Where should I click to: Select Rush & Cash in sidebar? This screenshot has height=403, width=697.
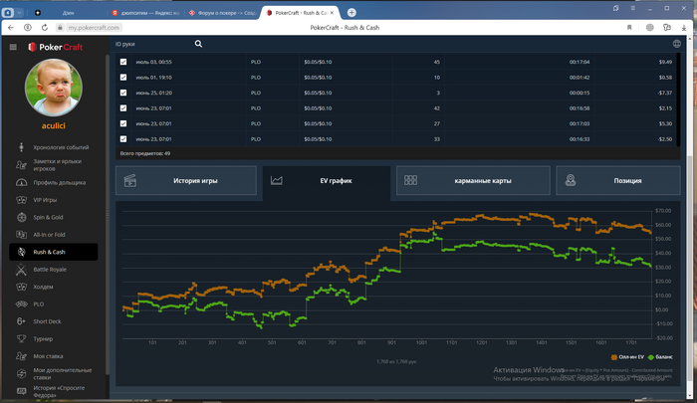coord(54,252)
